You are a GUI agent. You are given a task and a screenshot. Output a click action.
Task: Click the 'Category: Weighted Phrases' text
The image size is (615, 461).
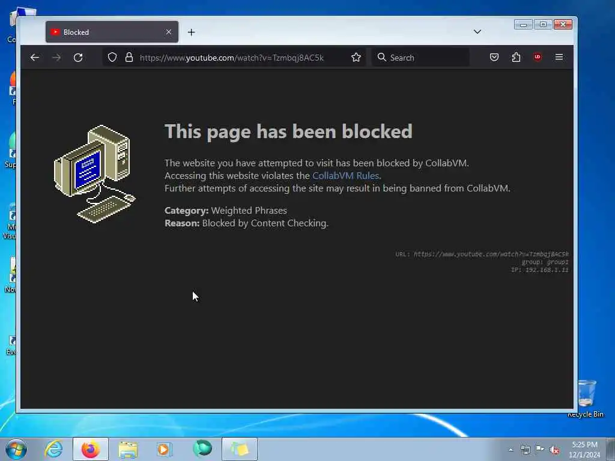point(226,211)
